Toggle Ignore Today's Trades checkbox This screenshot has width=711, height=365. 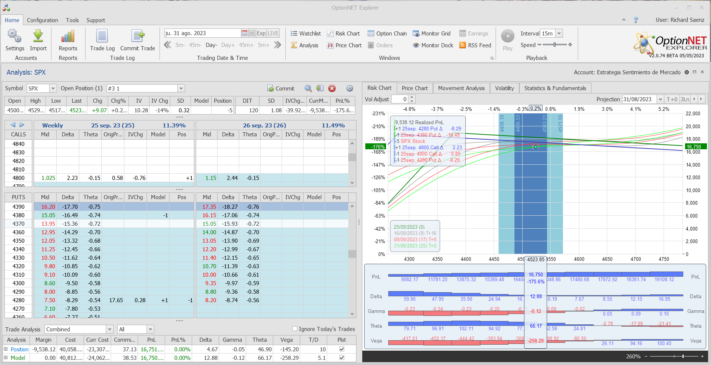pyautogui.click(x=295, y=329)
